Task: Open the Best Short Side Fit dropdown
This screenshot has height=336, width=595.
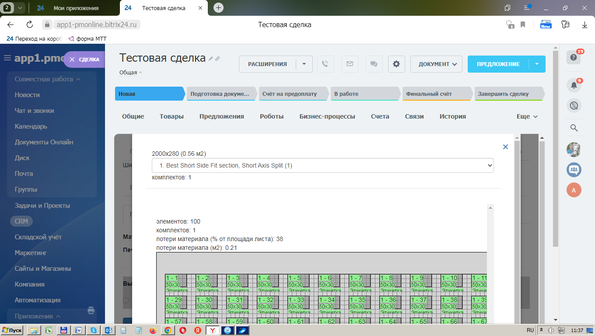Action: pyautogui.click(x=322, y=165)
